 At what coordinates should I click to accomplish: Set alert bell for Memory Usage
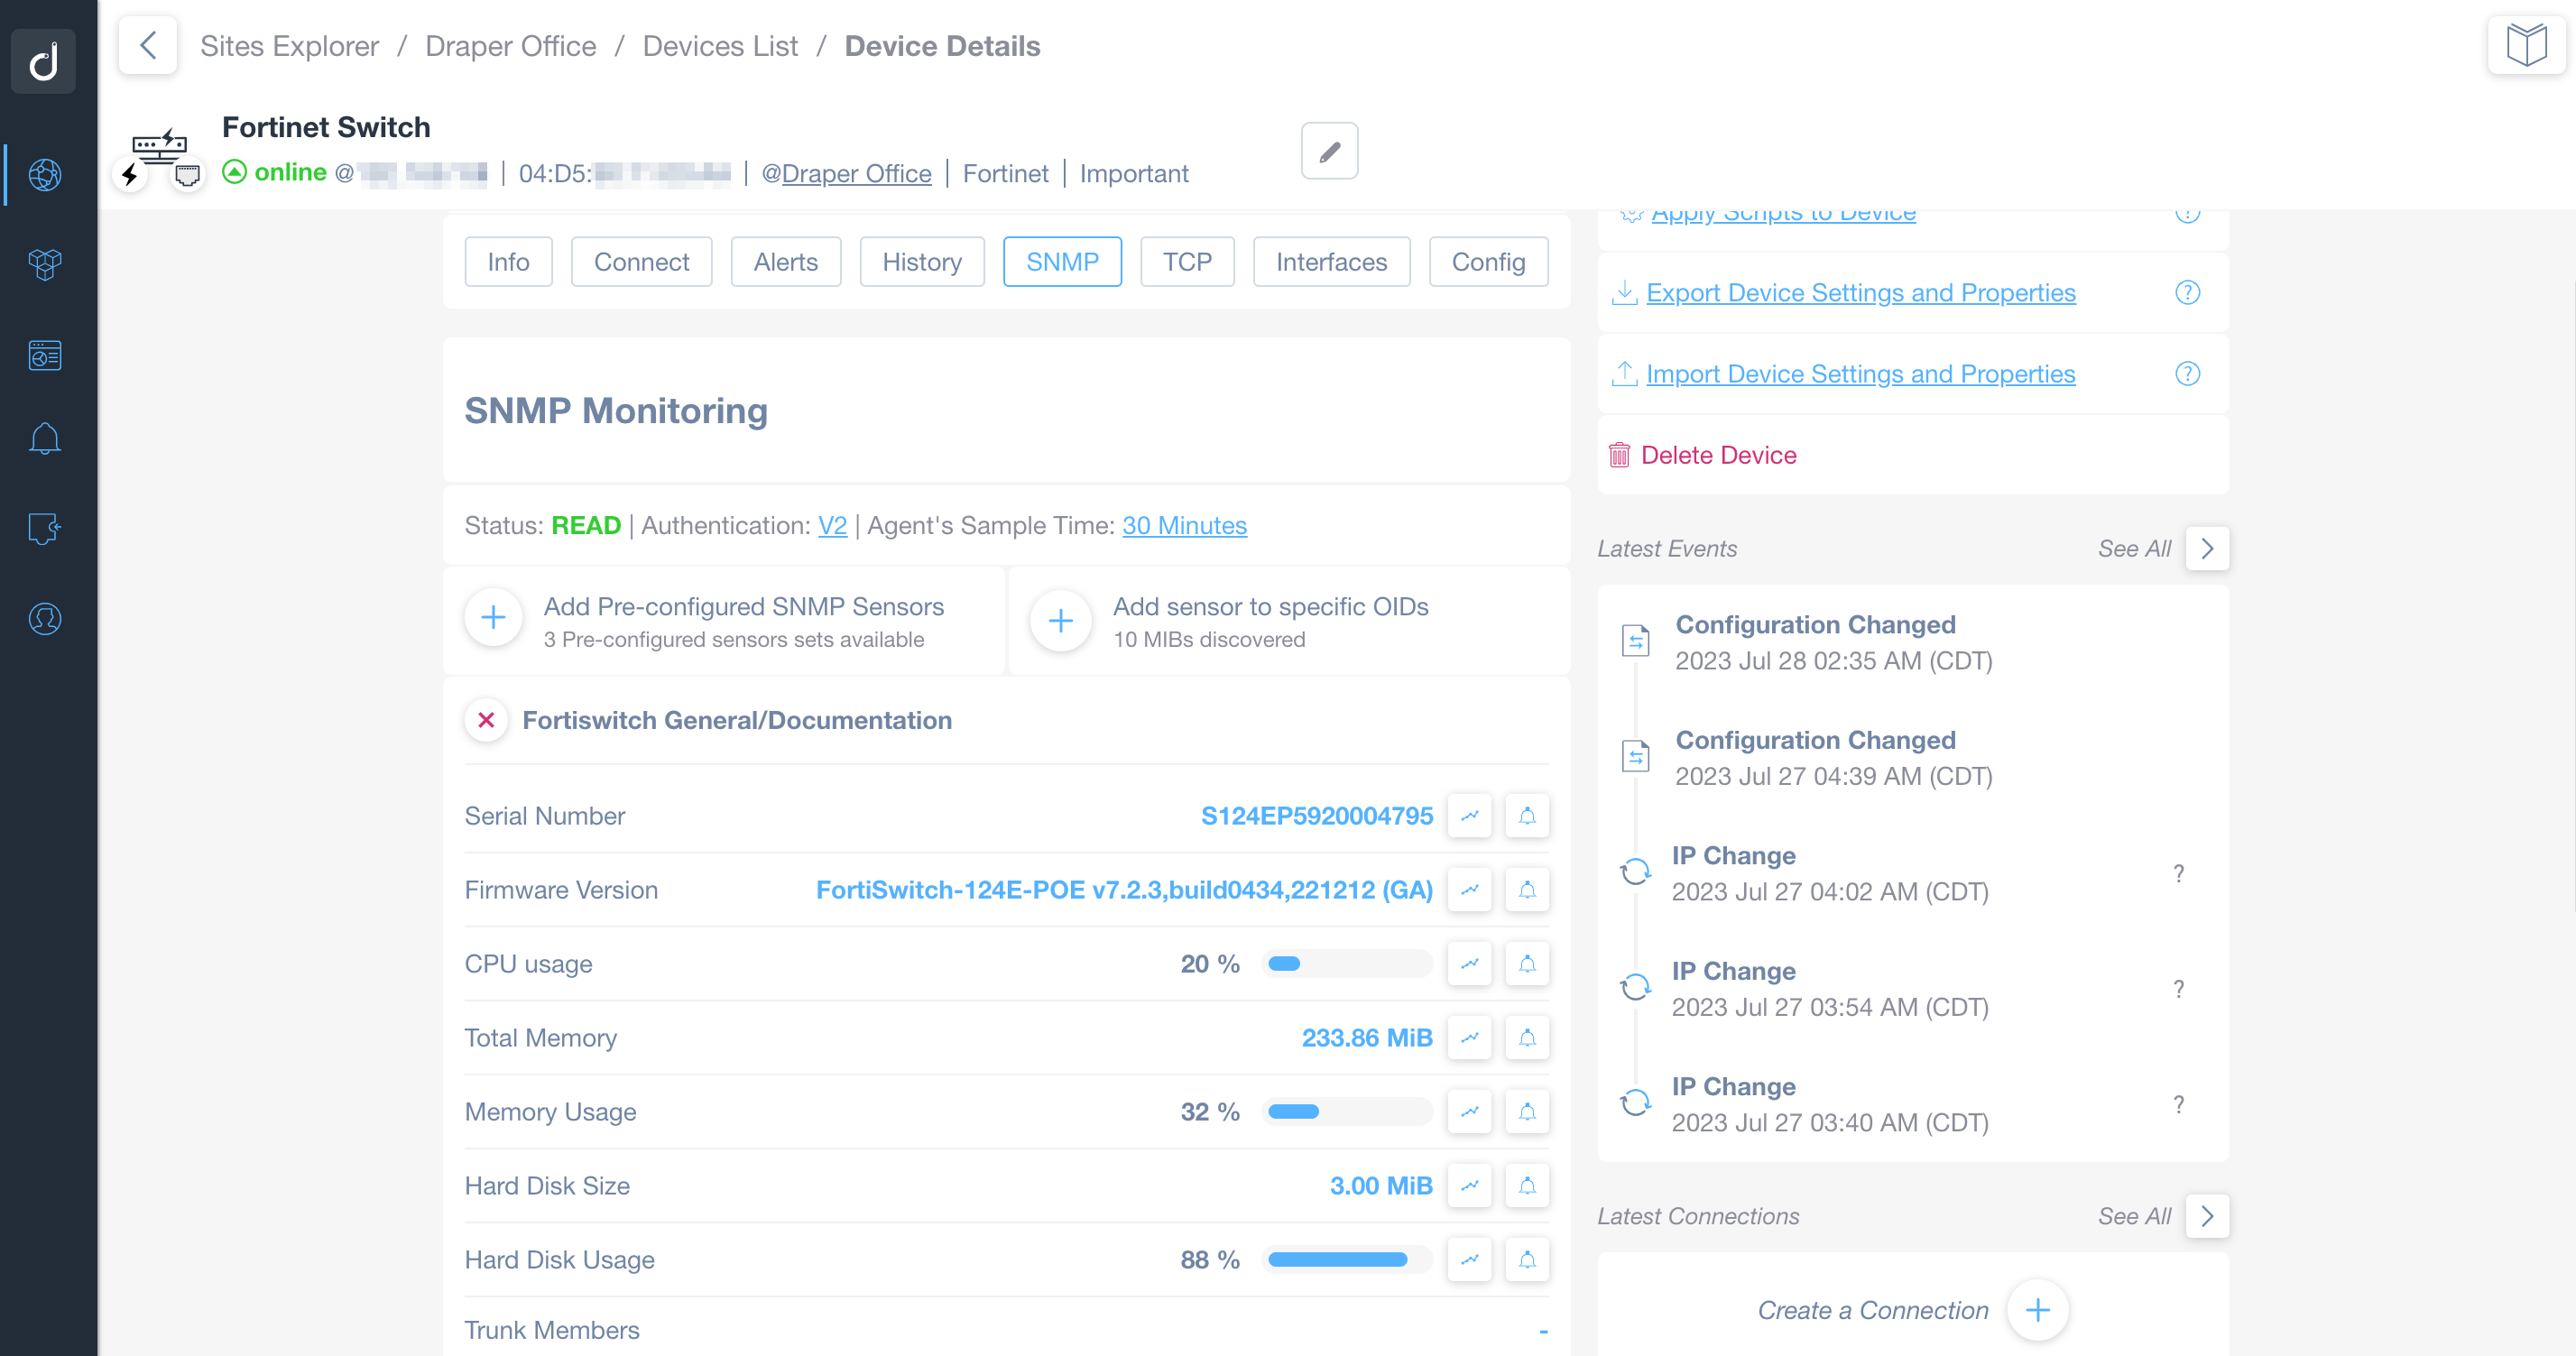coord(1527,1112)
